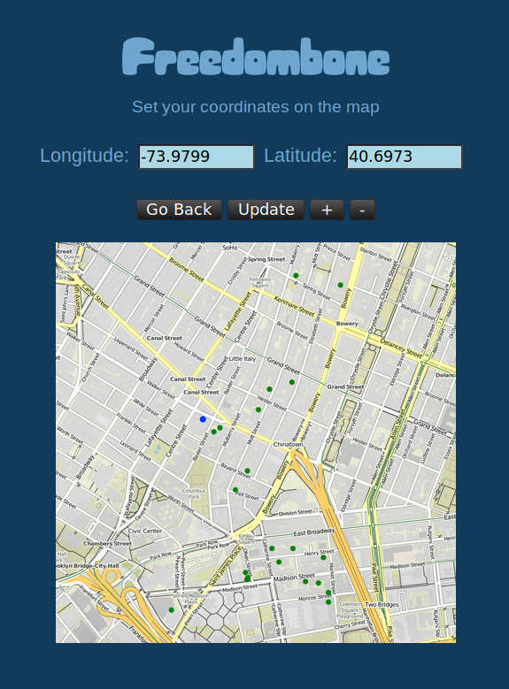Focus the Latitude input field
The height and width of the screenshot is (689, 509).
click(405, 157)
